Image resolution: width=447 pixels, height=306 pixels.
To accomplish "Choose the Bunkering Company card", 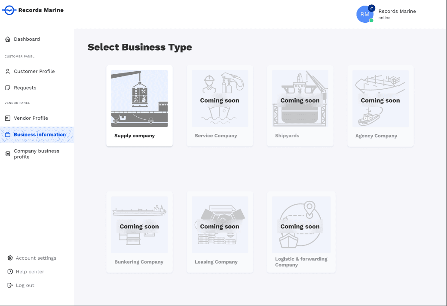I will 139,232.
